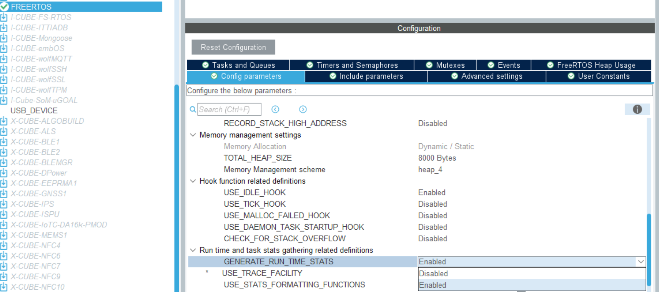Click the download icon beside X-CUBE-IPS
This screenshot has height=292, width=659.
tap(4, 204)
